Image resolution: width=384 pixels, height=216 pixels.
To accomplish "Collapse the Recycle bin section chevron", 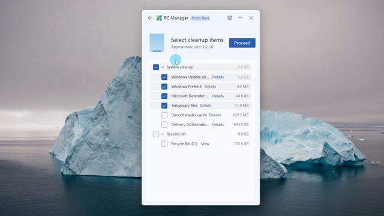I will [x=163, y=134].
